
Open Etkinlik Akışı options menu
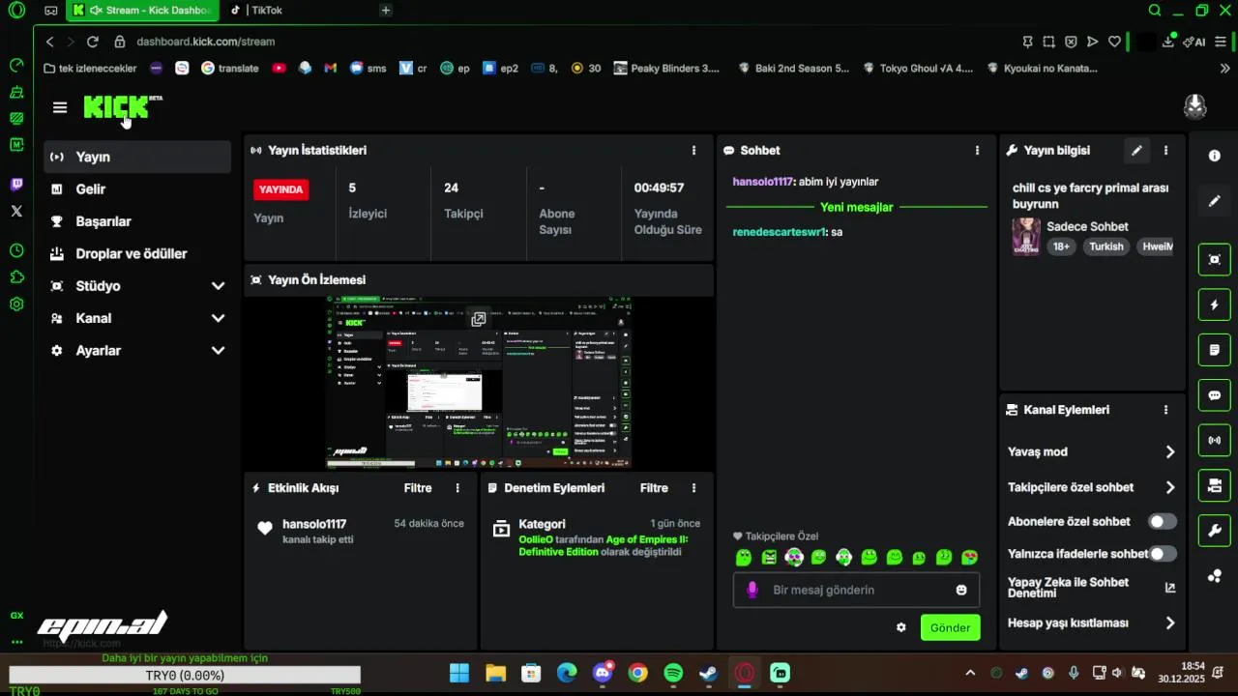[x=457, y=488]
